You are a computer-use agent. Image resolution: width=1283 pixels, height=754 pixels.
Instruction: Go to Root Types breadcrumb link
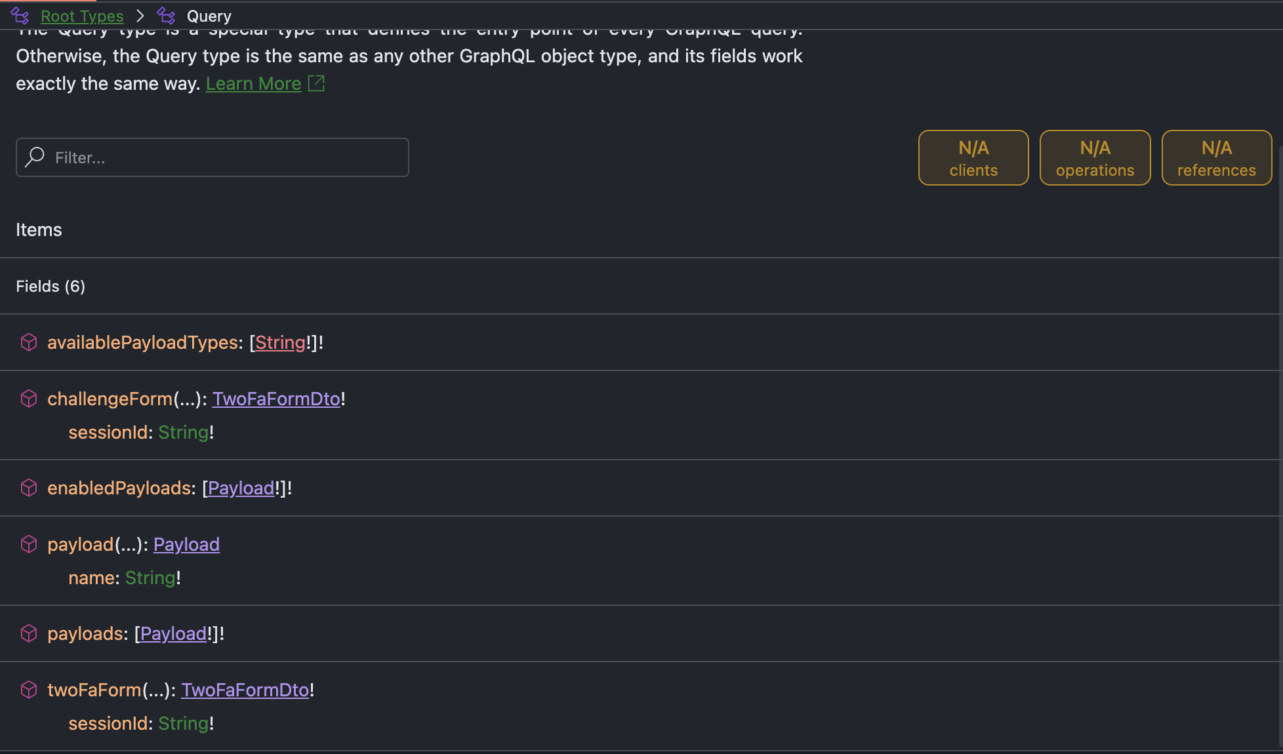[x=82, y=16]
